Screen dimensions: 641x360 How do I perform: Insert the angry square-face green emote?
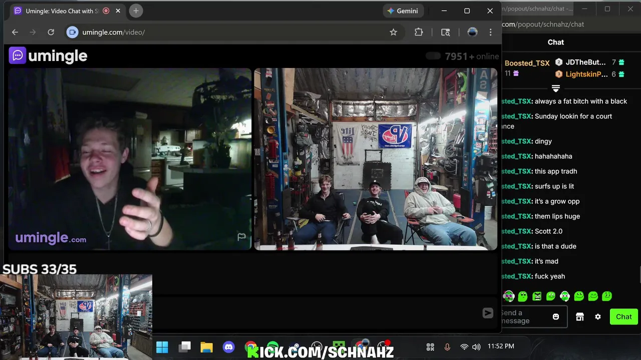tap(537, 296)
